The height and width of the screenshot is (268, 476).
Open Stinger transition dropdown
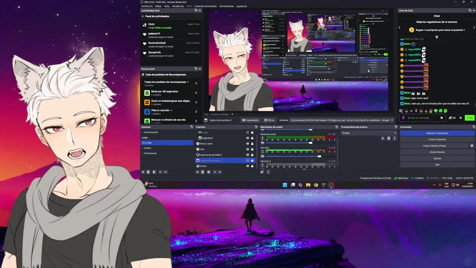click(x=369, y=133)
